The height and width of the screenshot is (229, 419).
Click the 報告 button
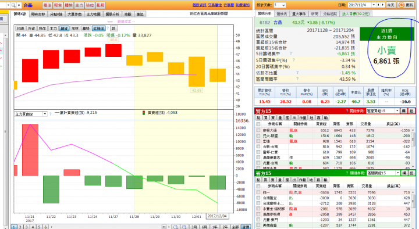[x=58, y=5]
